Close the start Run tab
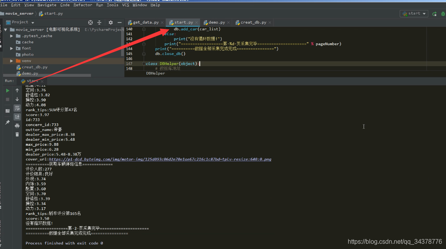The height and width of the screenshot is (249, 446). 42,81
